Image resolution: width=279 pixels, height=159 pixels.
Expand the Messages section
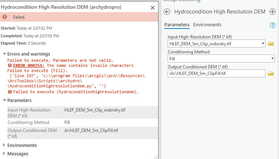(x=4, y=154)
